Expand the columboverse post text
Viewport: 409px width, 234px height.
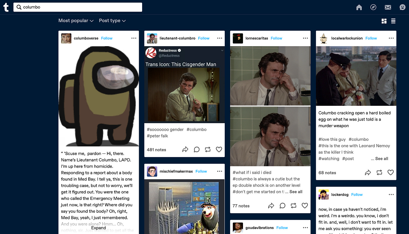98,228
